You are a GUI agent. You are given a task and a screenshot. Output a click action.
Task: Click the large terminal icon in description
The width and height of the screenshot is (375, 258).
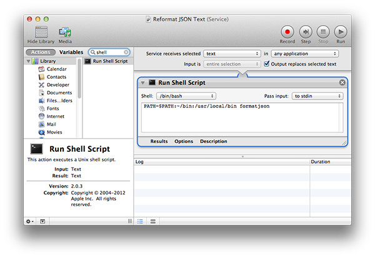coord(37,149)
